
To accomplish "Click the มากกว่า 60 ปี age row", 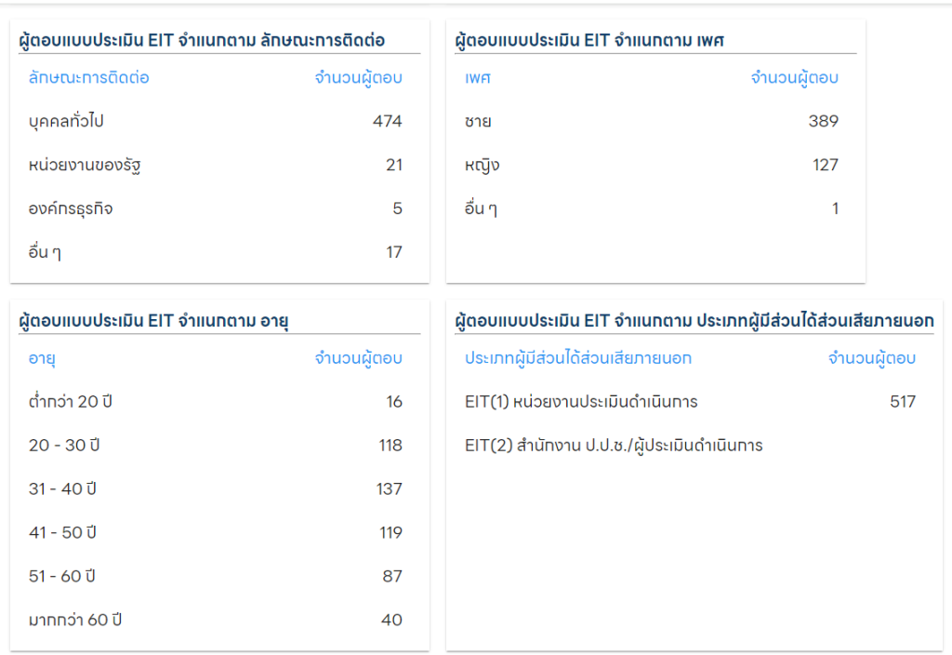I will click(75, 621).
